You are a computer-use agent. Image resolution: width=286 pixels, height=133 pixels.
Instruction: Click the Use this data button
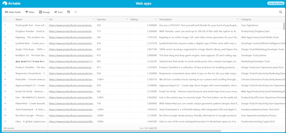pyautogui.click(x=276, y=3)
